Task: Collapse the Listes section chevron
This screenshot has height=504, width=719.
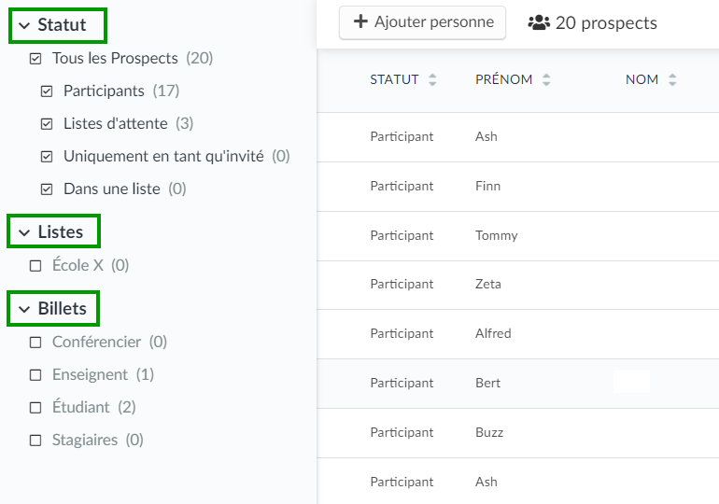Action: [24, 232]
